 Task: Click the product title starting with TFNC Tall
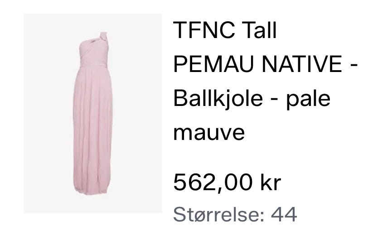[265, 81]
